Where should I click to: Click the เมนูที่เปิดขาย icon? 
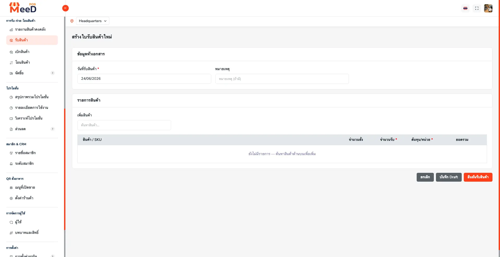tap(11, 188)
